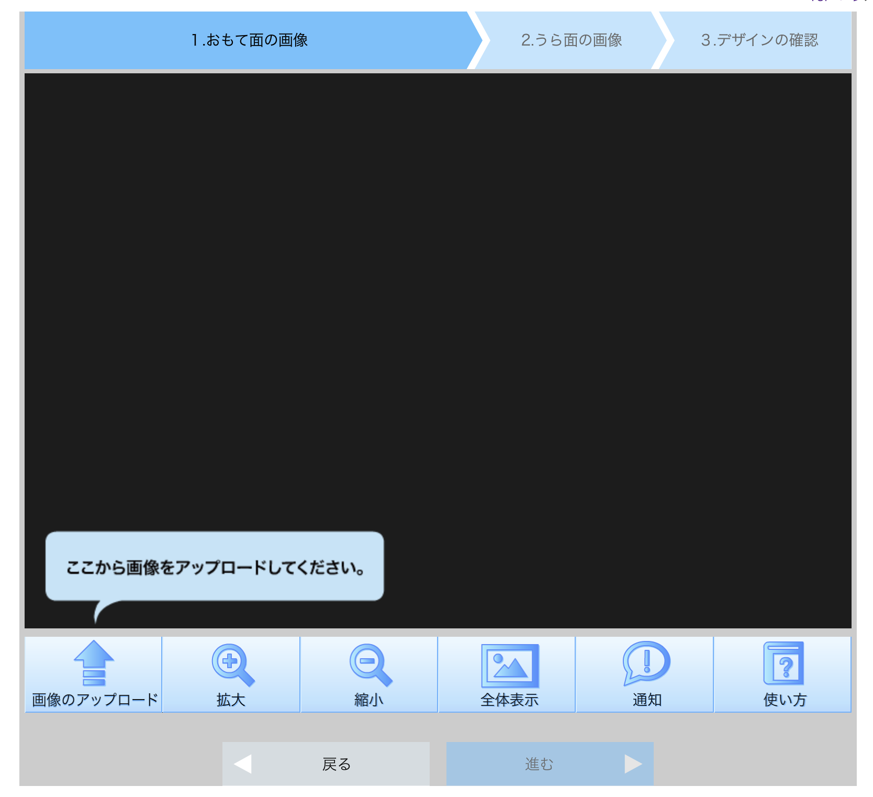
Task: Open the 通知 notifications bubble
Action: [x=645, y=674]
